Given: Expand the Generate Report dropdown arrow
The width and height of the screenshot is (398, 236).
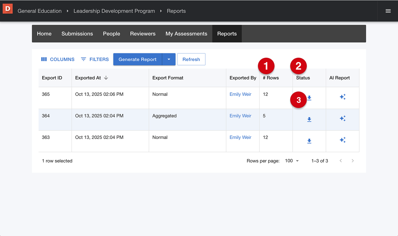Looking at the screenshot, I should [x=169, y=59].
